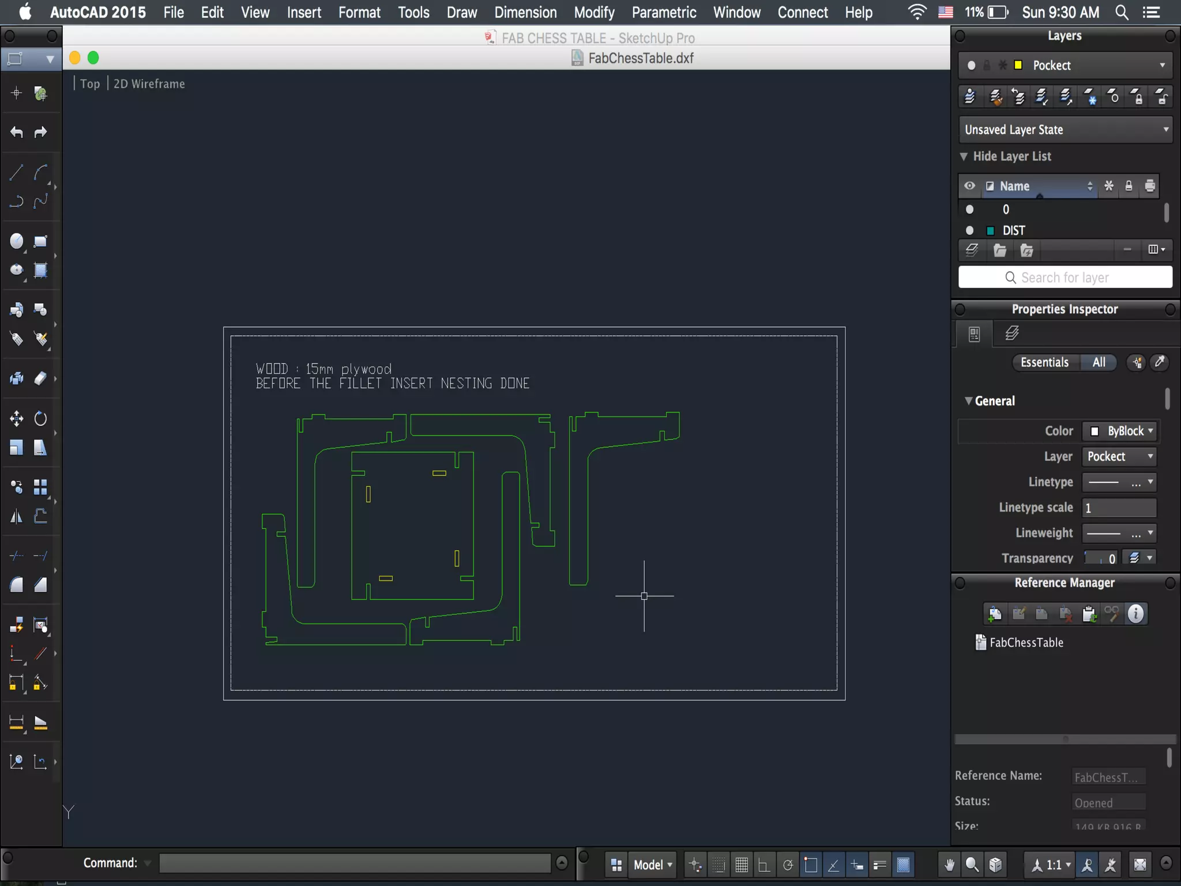Select the Mirror tool icon
Image resolution: width=1181 pixels, height=886 pixels.
point(16,516)
